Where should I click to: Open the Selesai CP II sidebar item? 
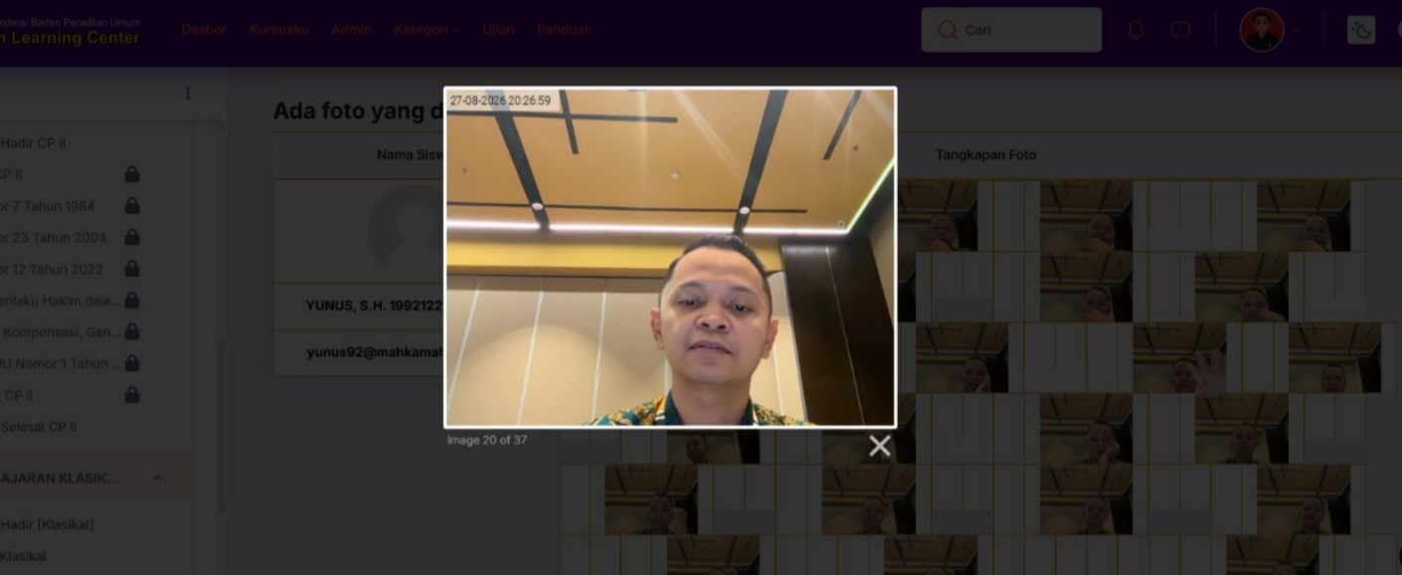[38, 427]
